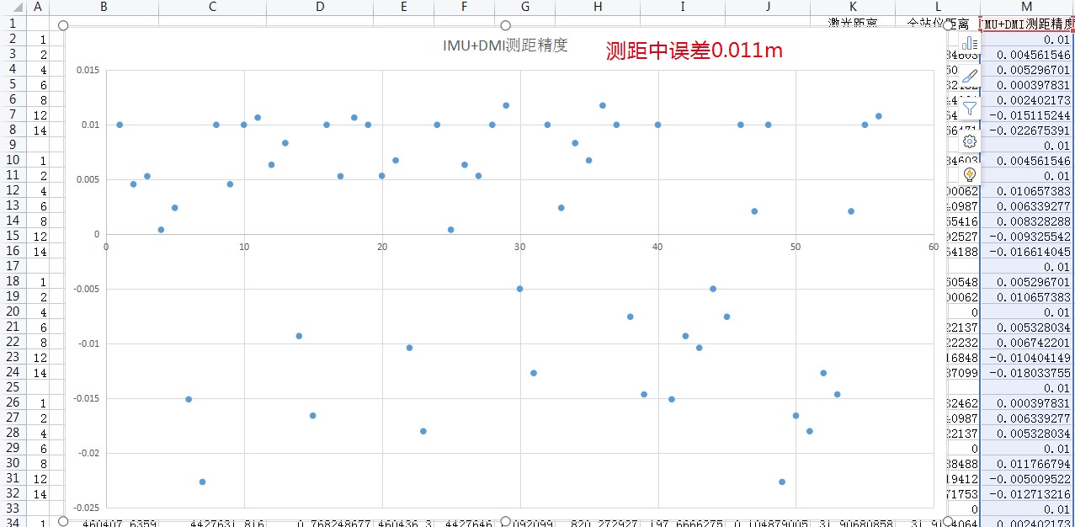Open the chart filter funnel icon
Viewport: 1075px width, 527px height.
tap(969, 108)
